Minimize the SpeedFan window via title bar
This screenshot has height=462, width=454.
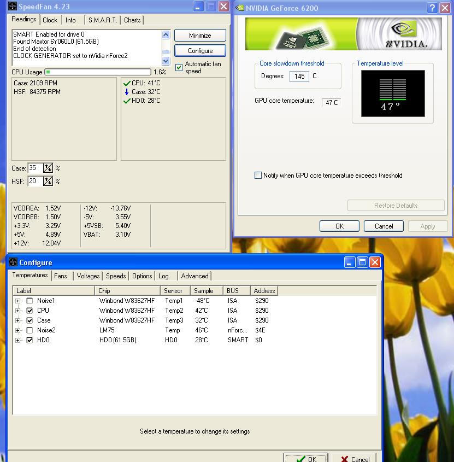pyautogui.click(x=198, y=6)
